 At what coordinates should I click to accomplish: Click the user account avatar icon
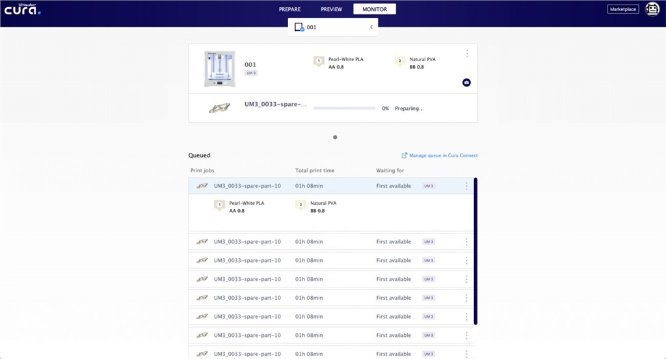(x=652, y=9)
